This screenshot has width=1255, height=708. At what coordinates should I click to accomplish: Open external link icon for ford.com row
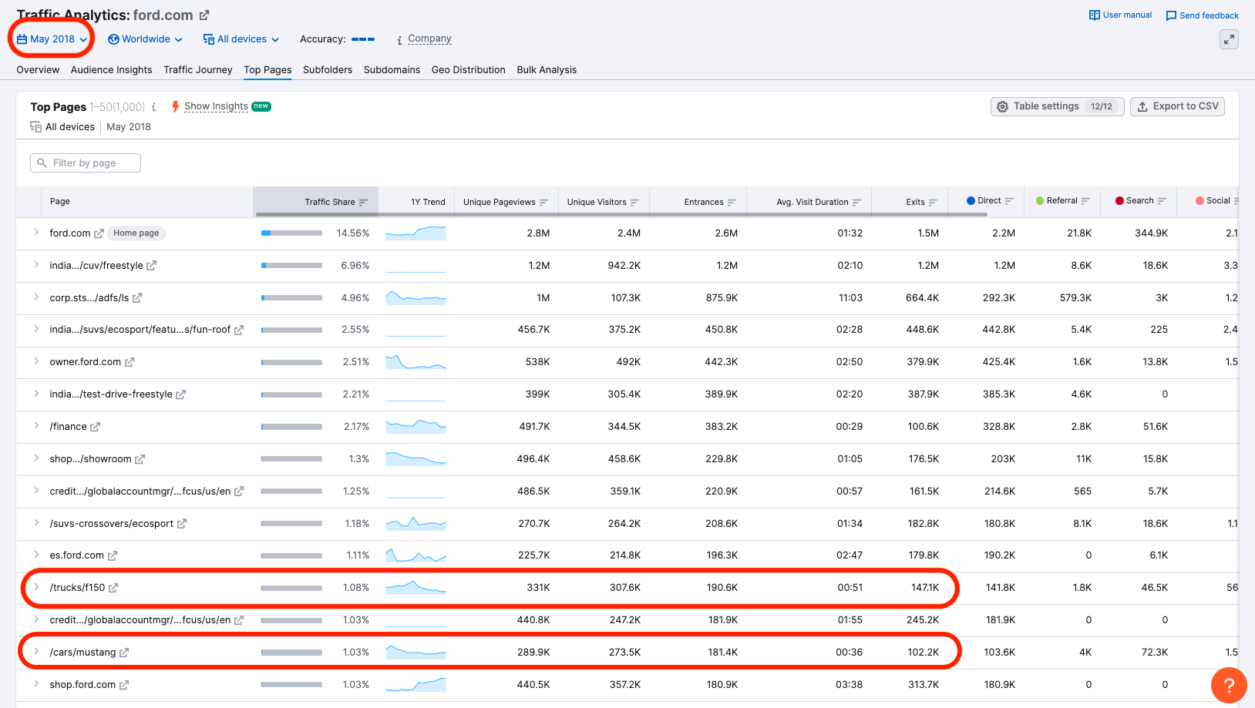[99, 233]
